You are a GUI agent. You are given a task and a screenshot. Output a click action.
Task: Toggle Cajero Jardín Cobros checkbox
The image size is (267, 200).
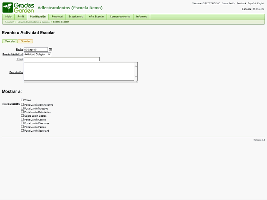tap(23, 115)
